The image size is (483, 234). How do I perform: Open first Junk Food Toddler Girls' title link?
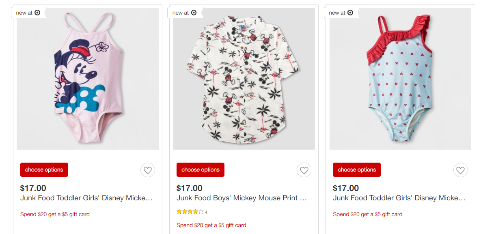[x=86, y=198]
